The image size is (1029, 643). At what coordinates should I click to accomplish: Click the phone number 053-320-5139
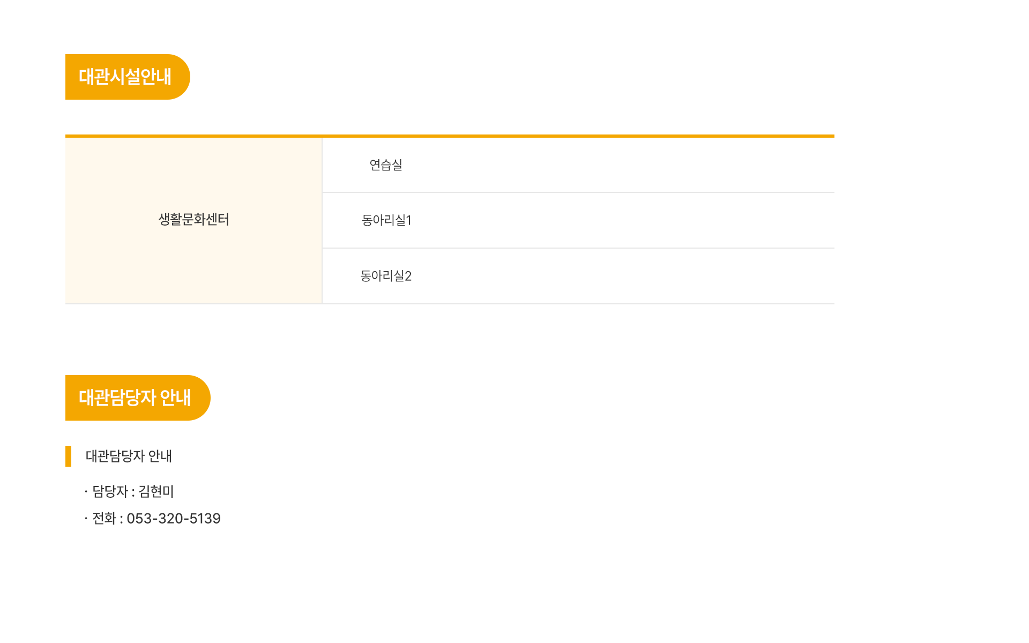point(174,519)
